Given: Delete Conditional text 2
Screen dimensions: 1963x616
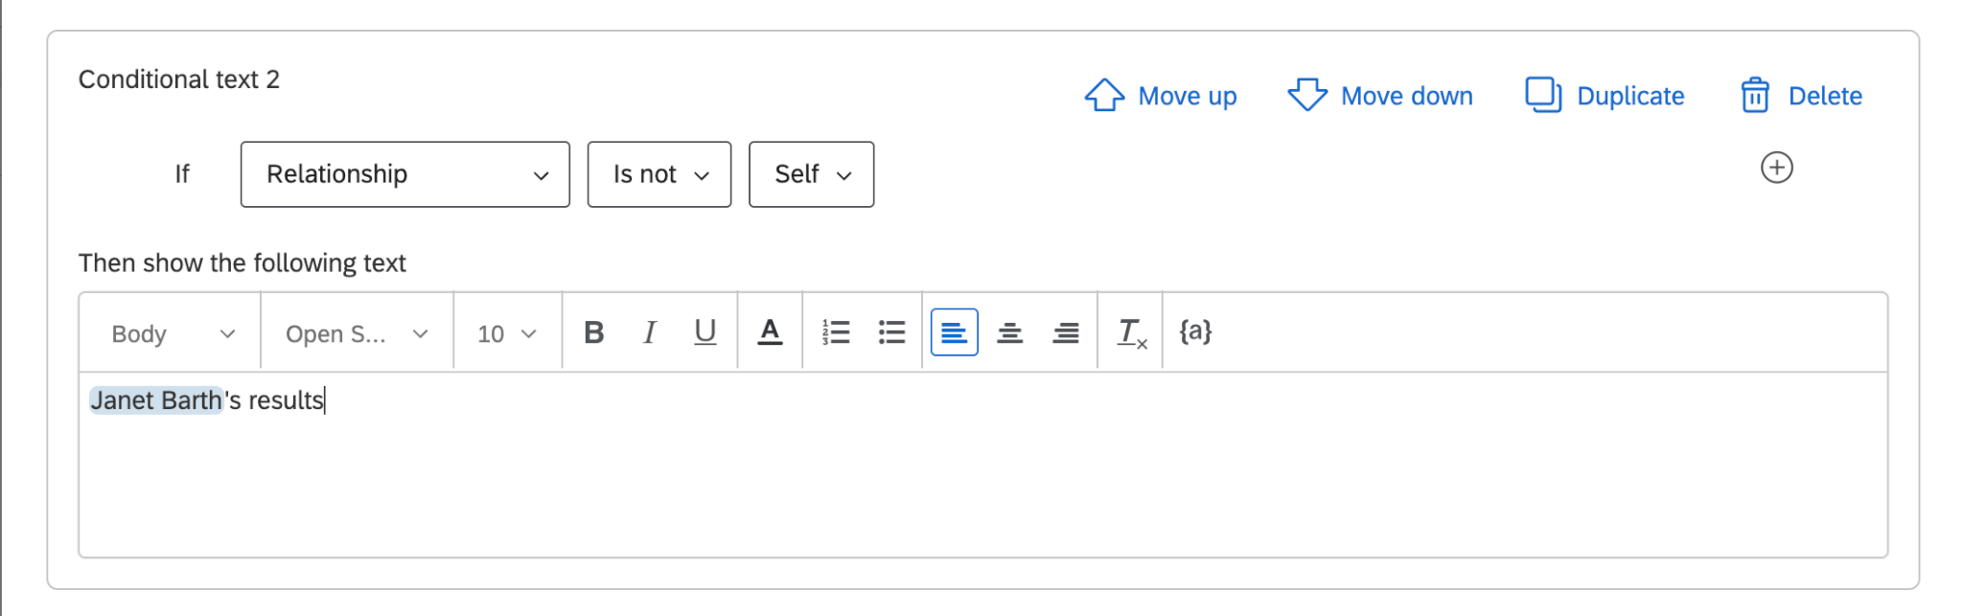Looking at the screenshot, I should click(1799, 95).
